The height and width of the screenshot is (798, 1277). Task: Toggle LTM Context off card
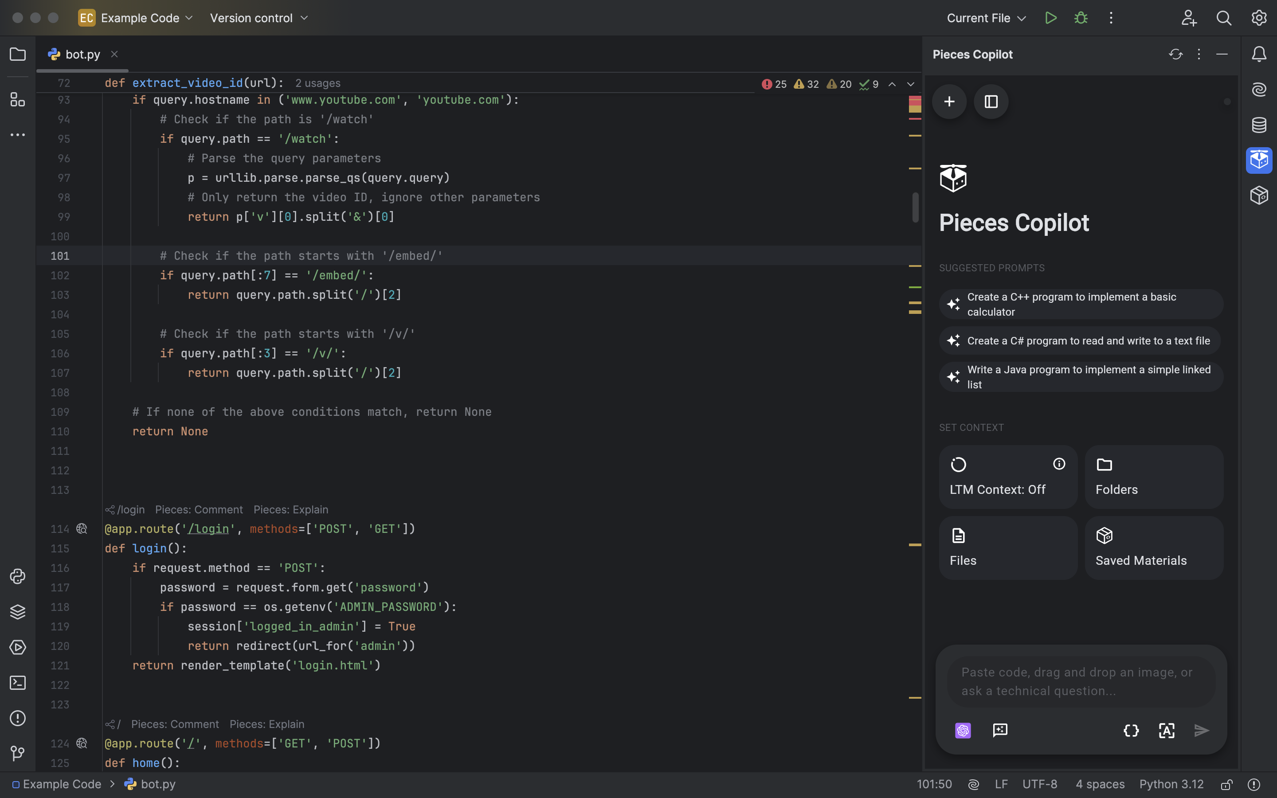1008,477
